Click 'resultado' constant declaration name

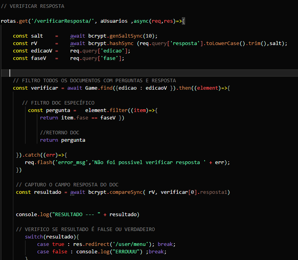(x=47, y=192)
